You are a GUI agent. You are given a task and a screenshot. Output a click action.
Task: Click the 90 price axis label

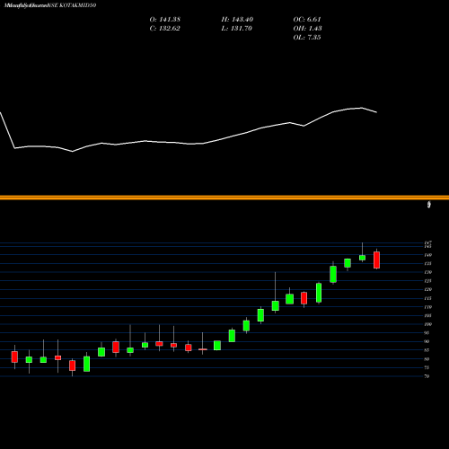tap(427, 341)
